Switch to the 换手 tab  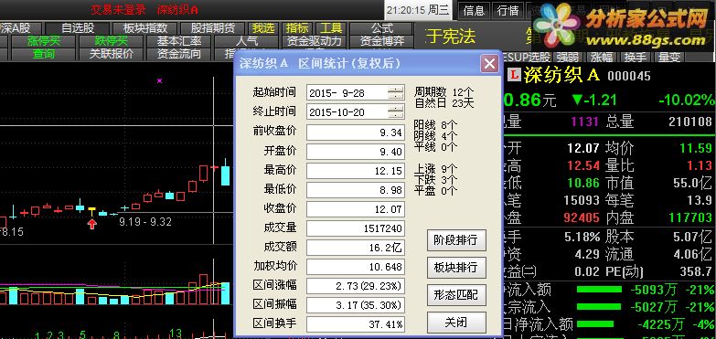pyautogui.click(x=636, y=58)
